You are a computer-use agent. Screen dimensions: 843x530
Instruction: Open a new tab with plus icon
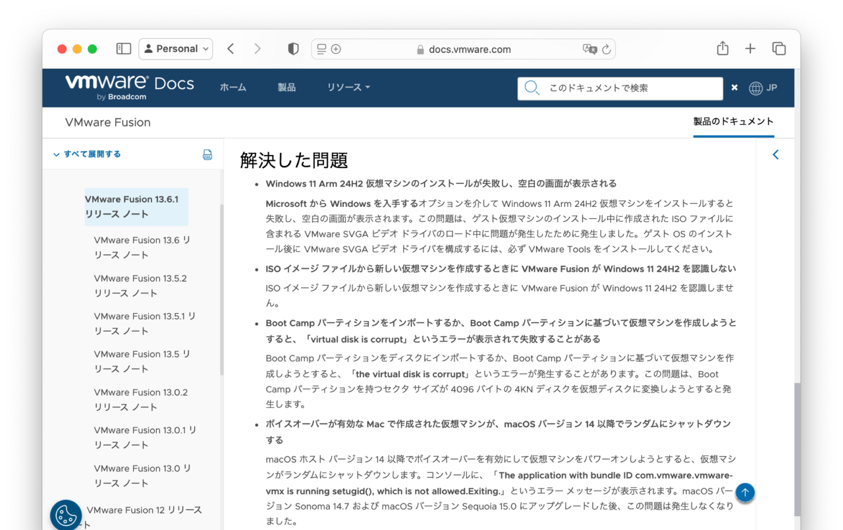(750, 49)
